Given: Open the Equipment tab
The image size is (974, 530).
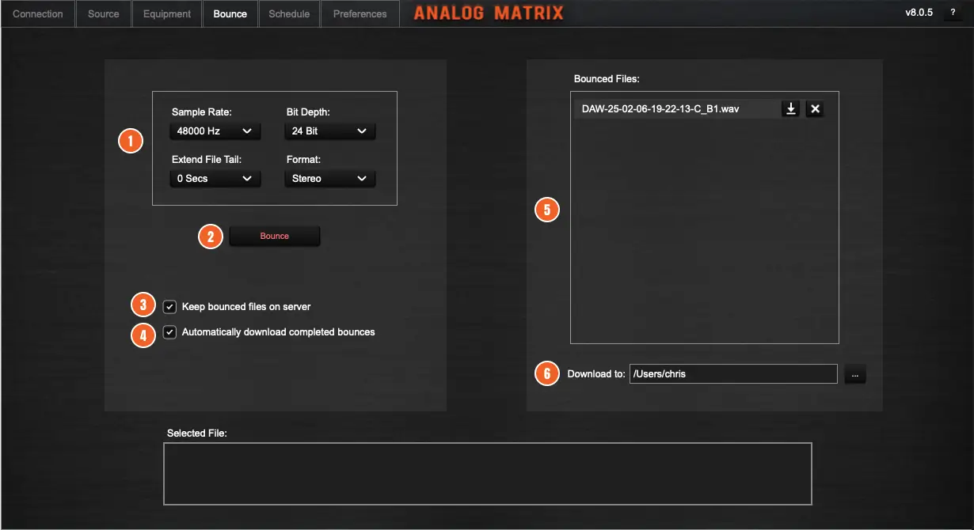Looking at the screenshot, I should 167,14.
